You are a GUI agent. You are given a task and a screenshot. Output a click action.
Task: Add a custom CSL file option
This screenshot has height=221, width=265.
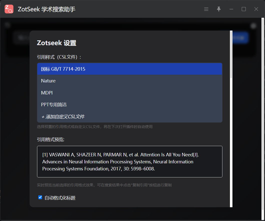click(130, 117)
